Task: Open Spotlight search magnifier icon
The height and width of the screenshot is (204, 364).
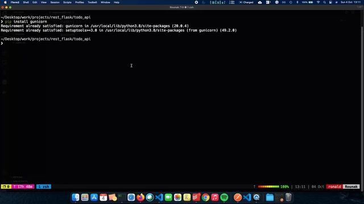Action: click(x=324, y=2)
